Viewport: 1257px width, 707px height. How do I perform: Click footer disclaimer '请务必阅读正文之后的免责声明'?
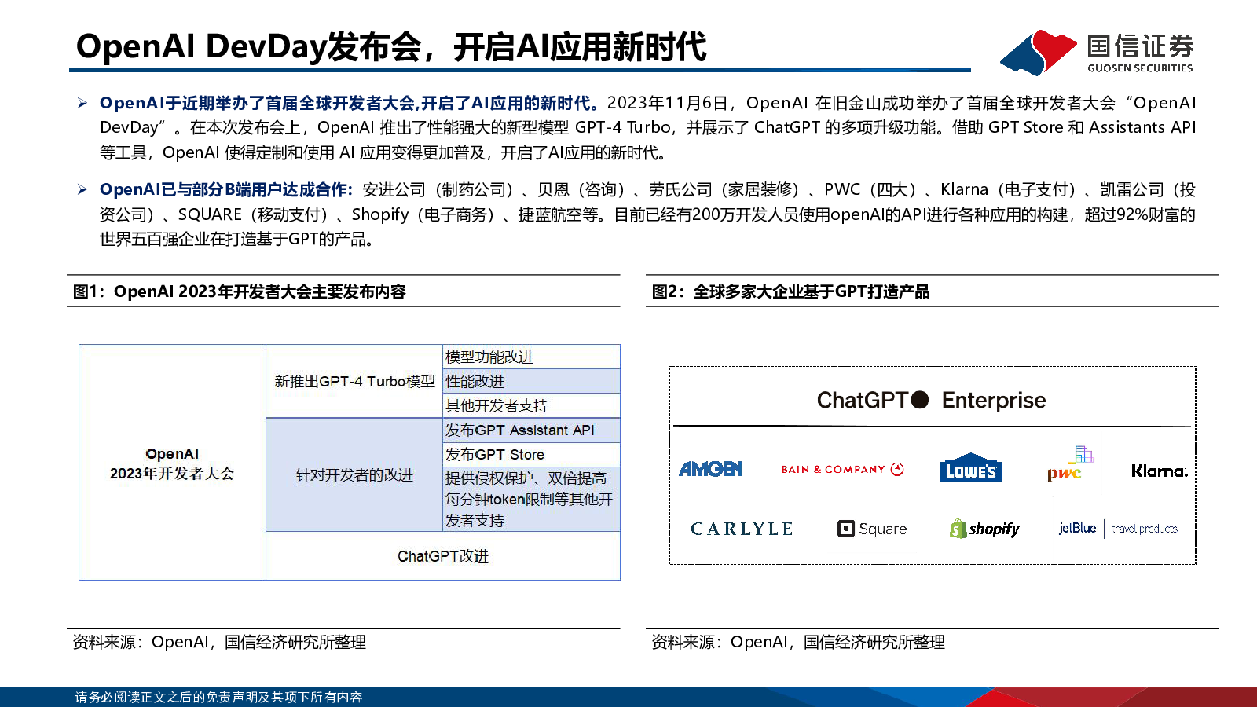click(219, 697)
